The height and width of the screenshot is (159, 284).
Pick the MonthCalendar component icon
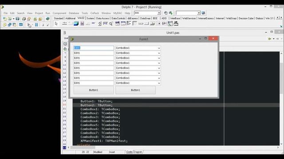point(123,23)
